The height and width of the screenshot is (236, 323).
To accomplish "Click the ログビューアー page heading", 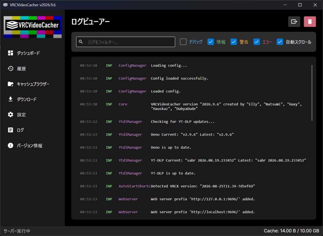I will 91,22.
